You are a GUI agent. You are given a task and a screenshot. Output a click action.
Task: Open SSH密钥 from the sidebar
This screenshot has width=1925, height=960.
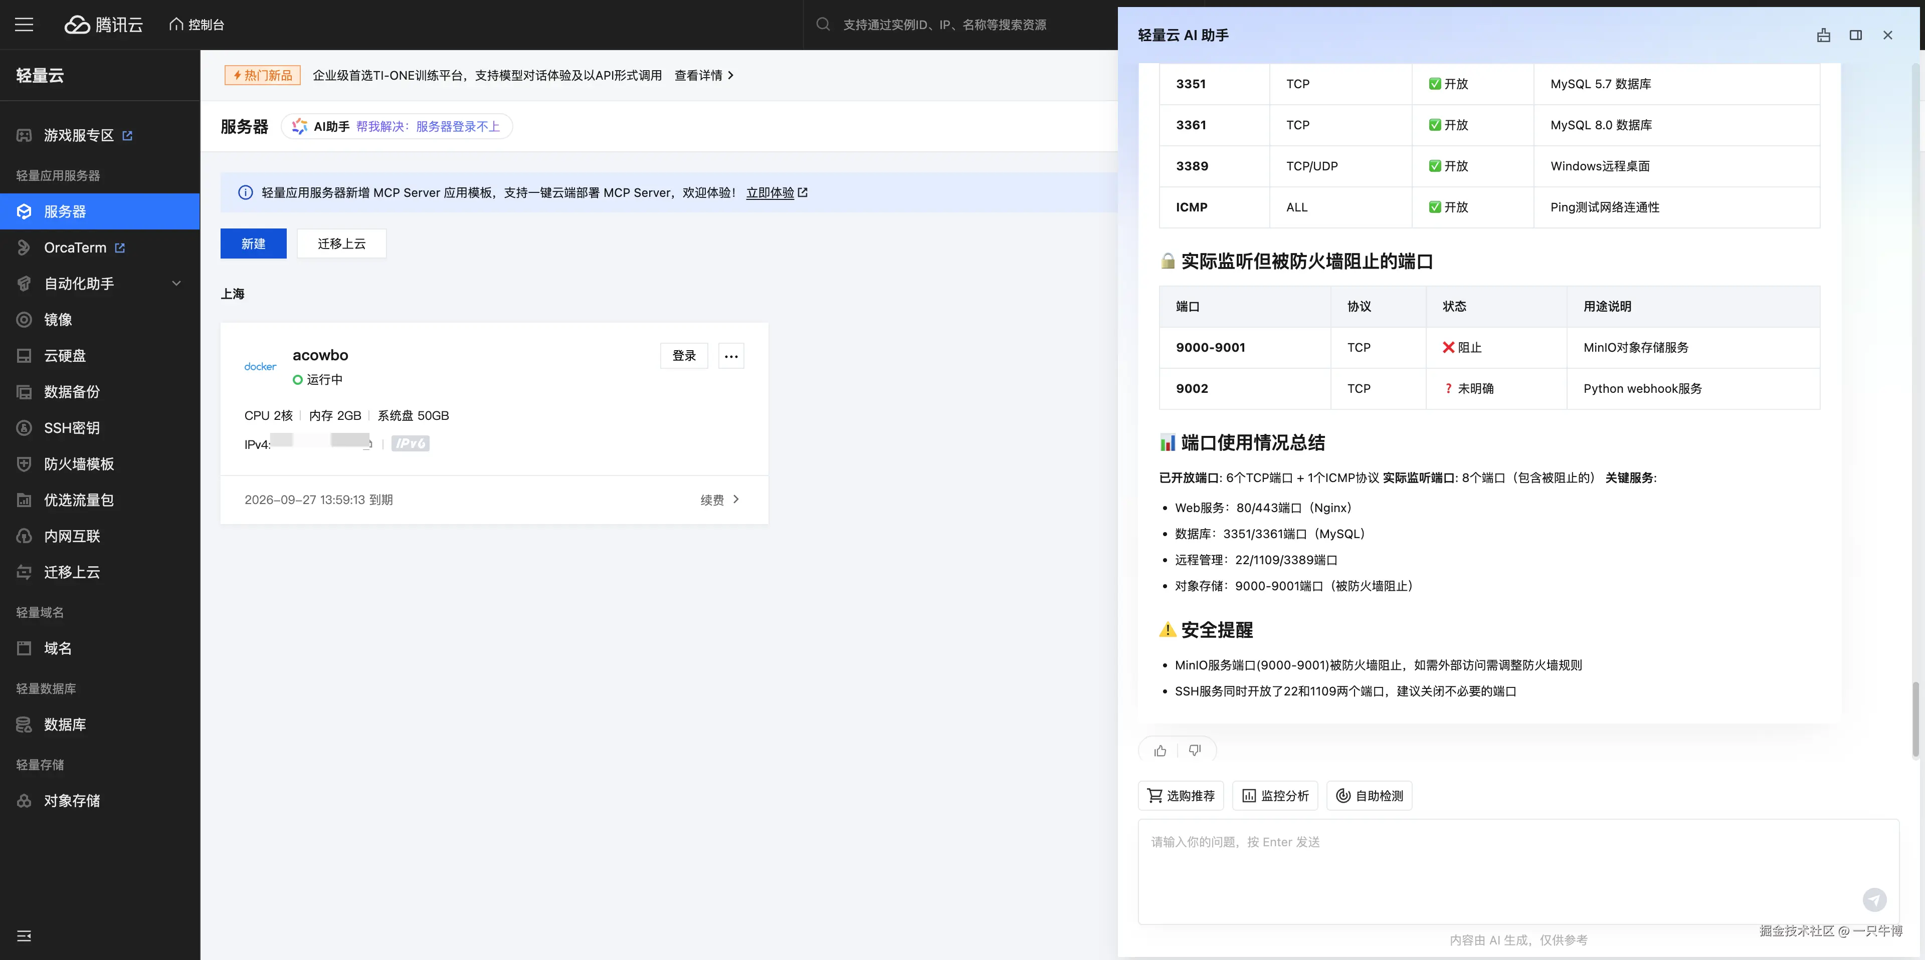71,427
